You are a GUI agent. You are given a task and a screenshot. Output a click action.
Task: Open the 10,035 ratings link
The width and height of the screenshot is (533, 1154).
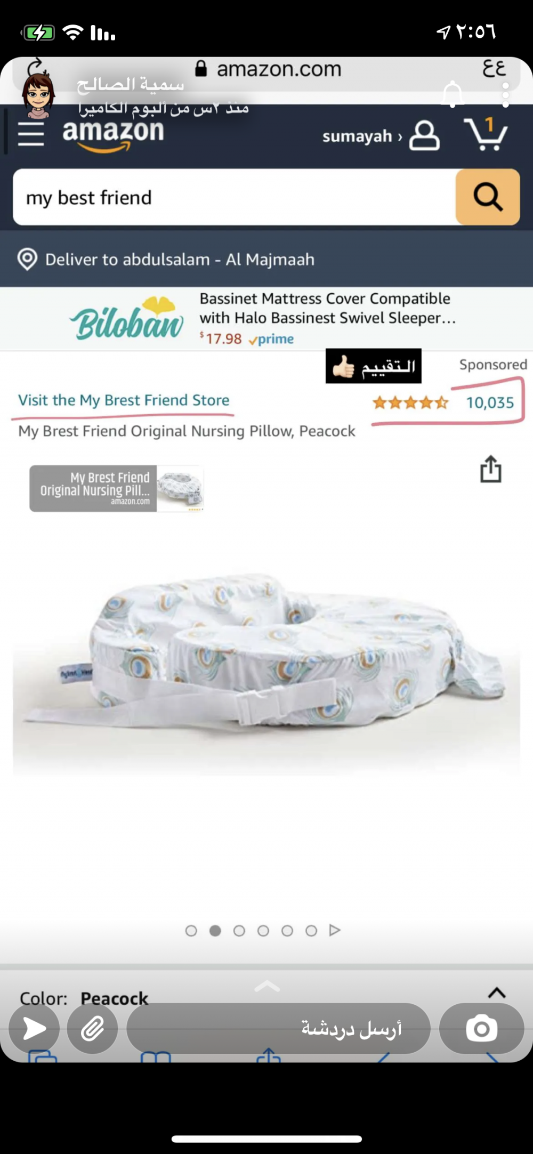(490, 402)
